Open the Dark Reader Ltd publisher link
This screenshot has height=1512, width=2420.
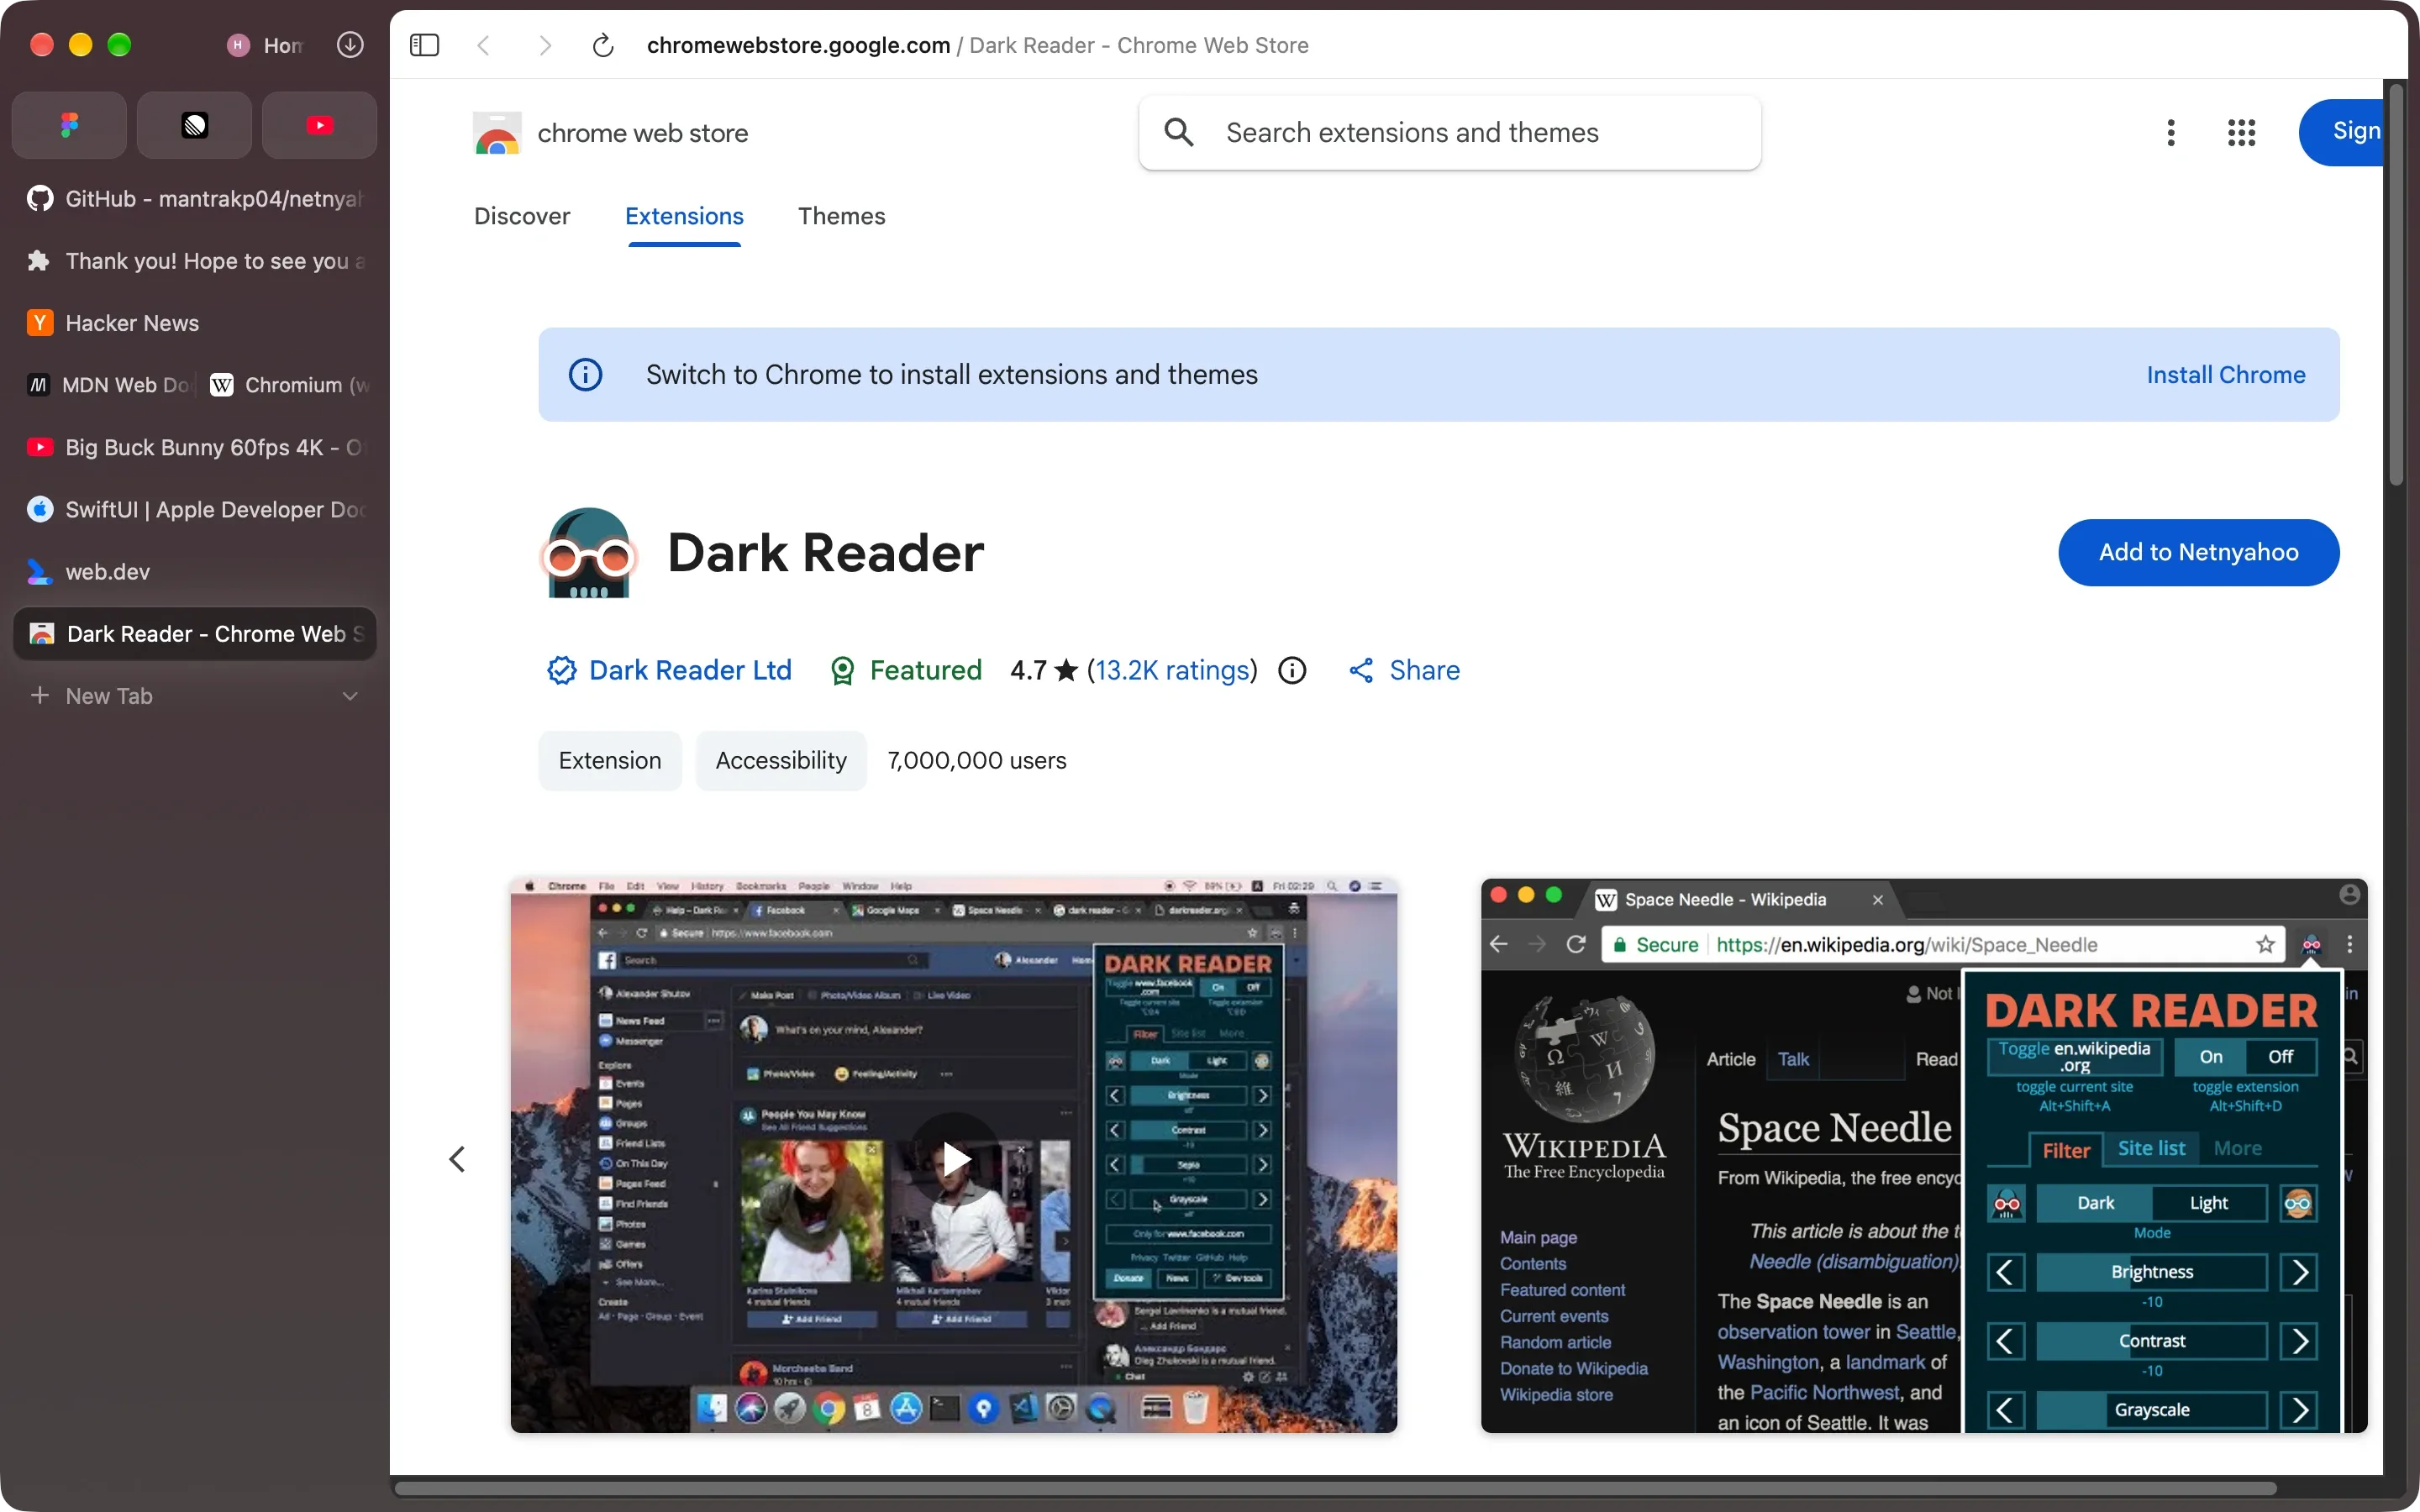click(x=690, y=670)
